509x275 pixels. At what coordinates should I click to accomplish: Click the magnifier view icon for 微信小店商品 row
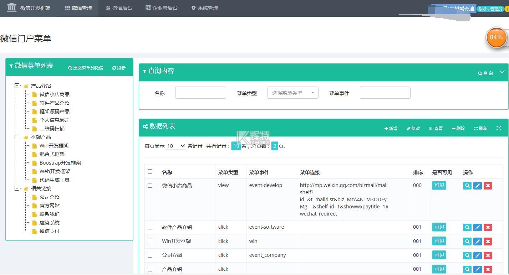[x=467, y=186]
